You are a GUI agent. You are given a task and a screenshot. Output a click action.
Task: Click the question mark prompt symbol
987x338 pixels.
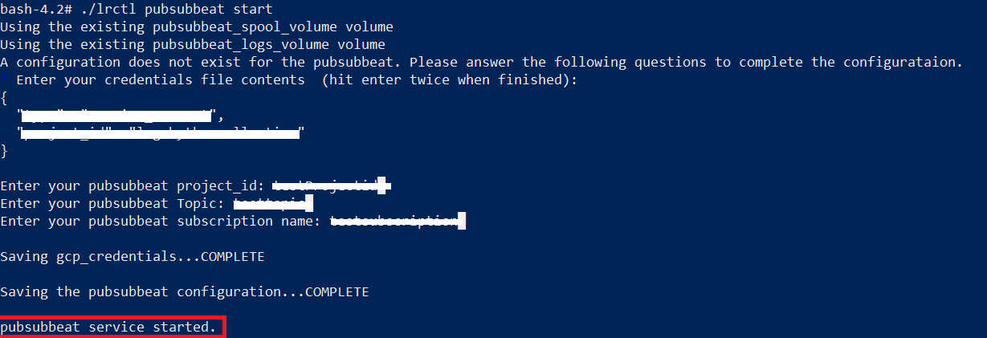click(x=4, y=79)
